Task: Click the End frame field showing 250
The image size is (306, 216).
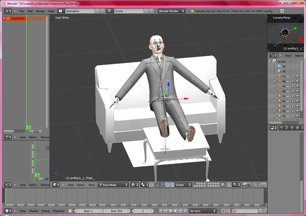Action: 116,211
